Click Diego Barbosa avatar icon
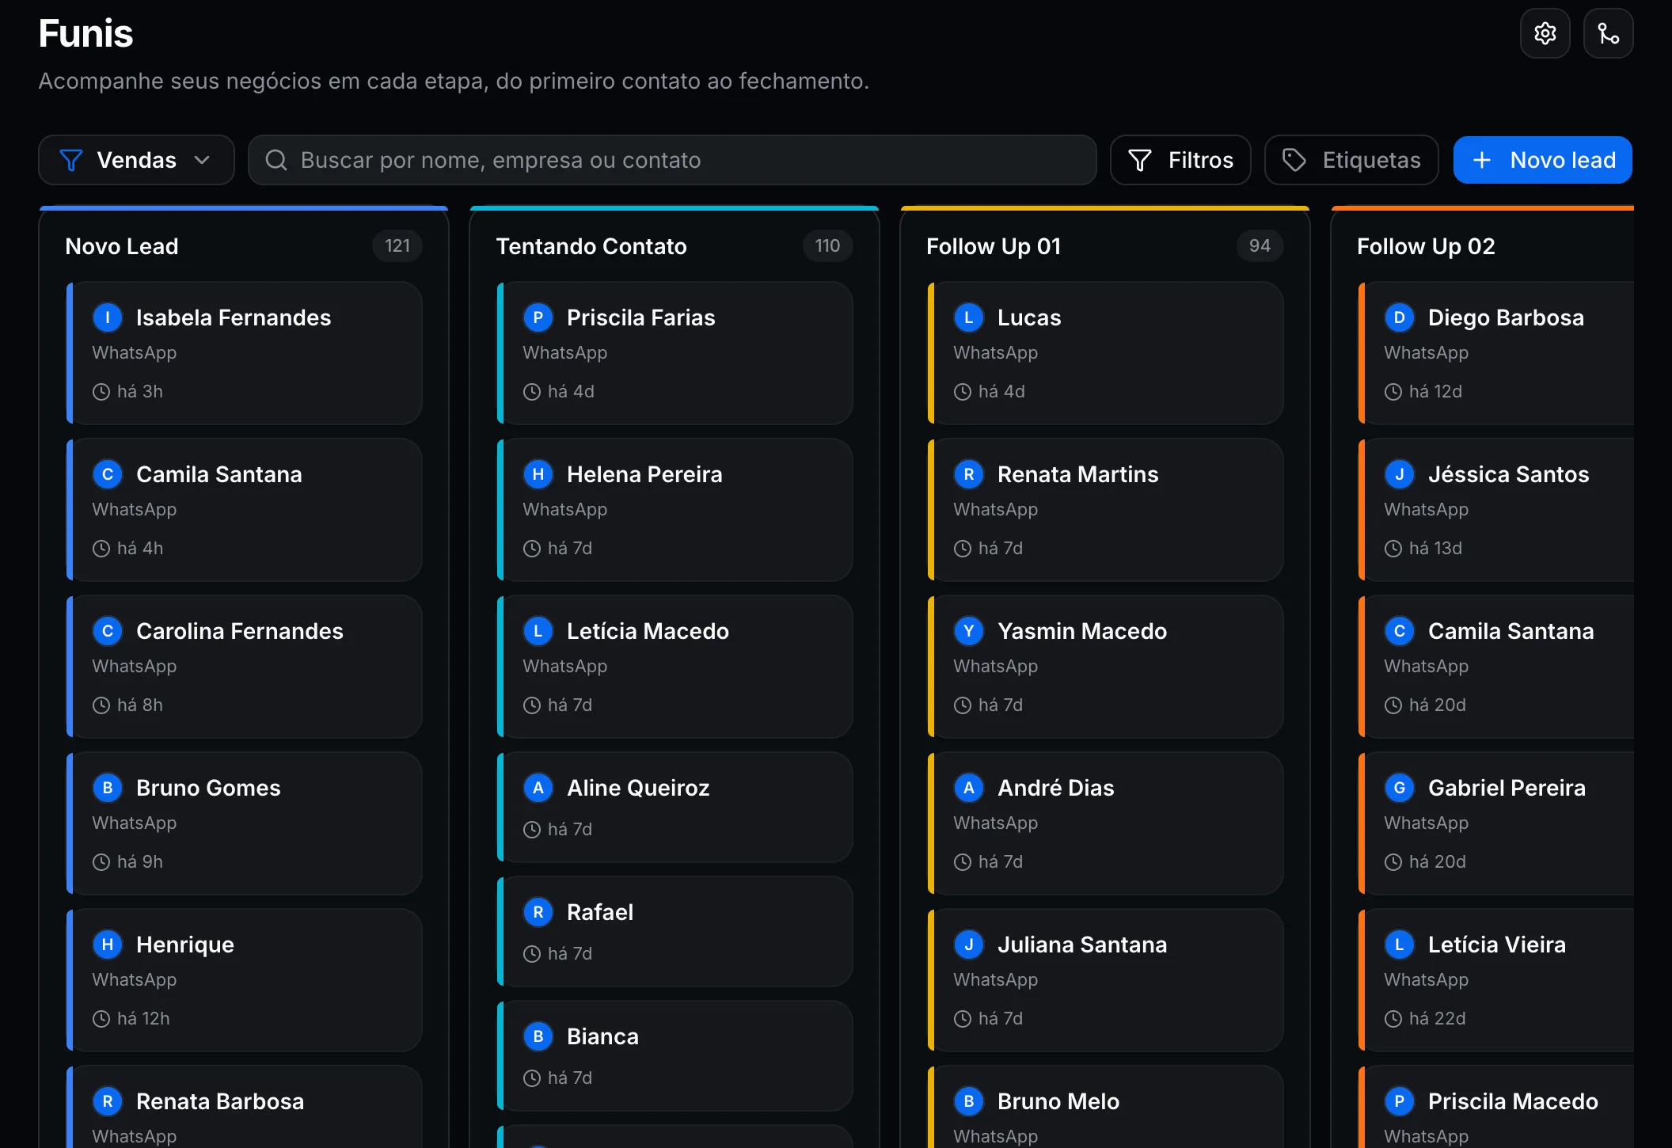 click(x=1400, y=317)
